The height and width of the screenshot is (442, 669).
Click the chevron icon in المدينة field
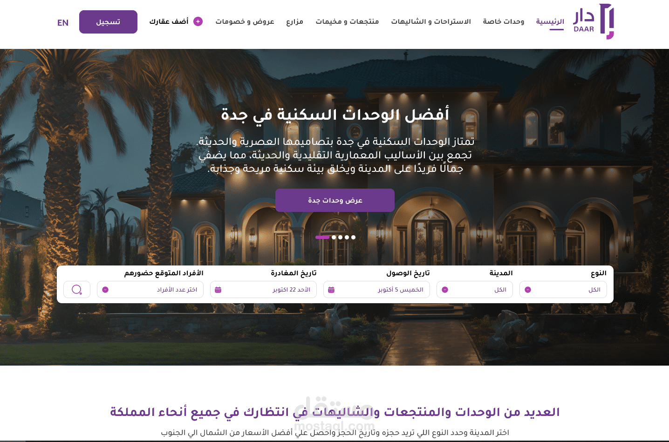445,290
